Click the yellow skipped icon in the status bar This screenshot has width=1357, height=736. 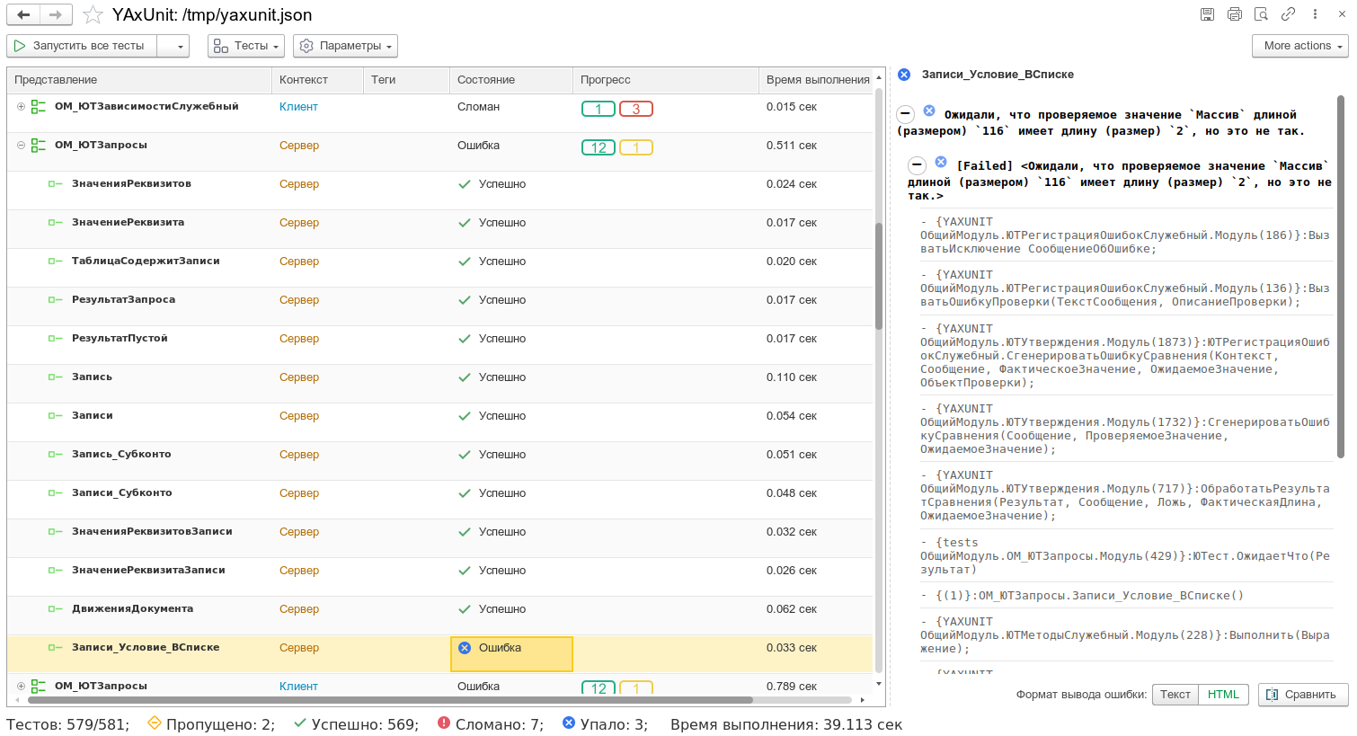point(154,723)
